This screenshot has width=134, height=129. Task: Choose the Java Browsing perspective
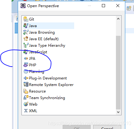(42, 32)
